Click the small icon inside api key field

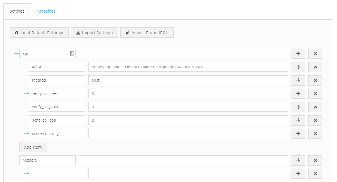[72, 53]
